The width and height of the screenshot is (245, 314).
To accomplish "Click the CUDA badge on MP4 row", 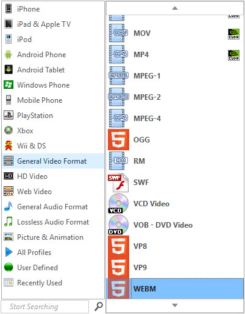I will (x=233, y=55).
